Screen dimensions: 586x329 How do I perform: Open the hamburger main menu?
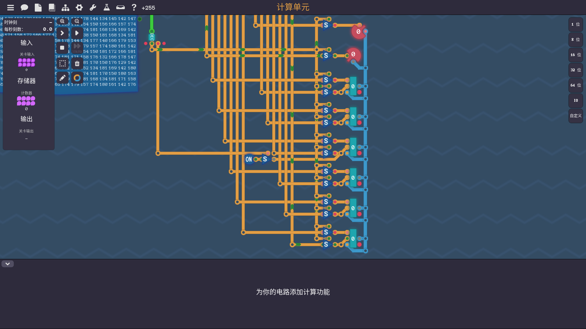tap(11, 8)
